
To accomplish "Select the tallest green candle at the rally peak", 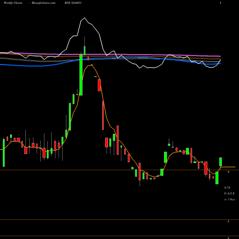I will coord(81,75).
